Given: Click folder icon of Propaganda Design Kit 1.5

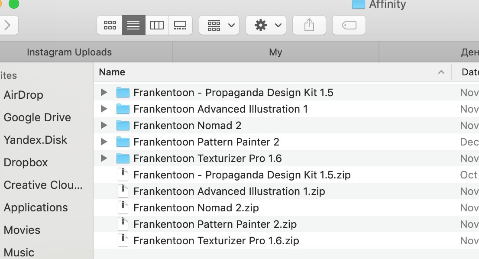Looking at the screenshot, I should coord(123,93).
